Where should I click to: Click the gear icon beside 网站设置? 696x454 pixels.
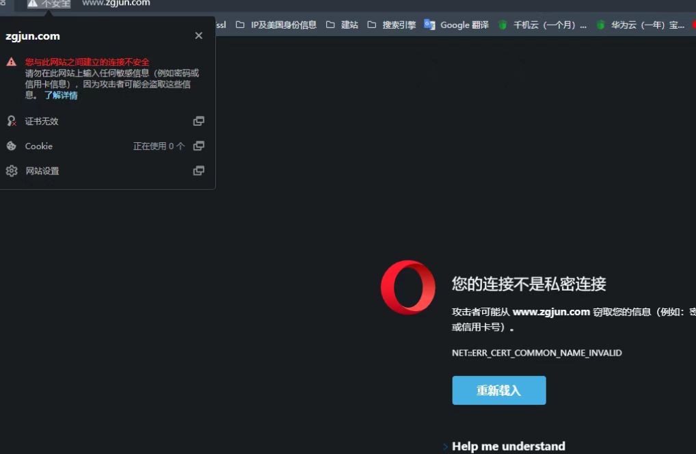pos(12,171)
